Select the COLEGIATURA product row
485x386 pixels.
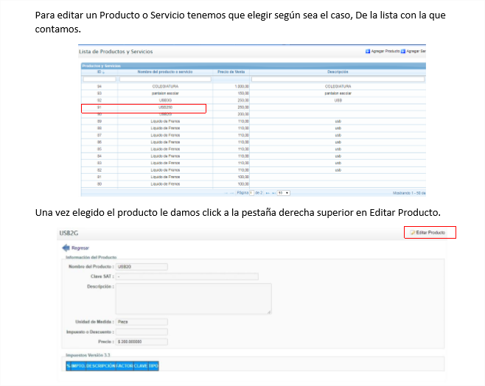tap(164, 87)
